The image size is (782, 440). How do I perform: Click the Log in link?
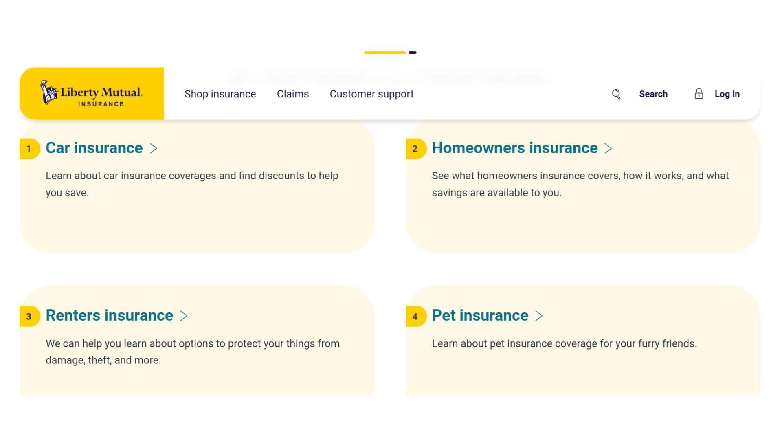click(727, 94)
